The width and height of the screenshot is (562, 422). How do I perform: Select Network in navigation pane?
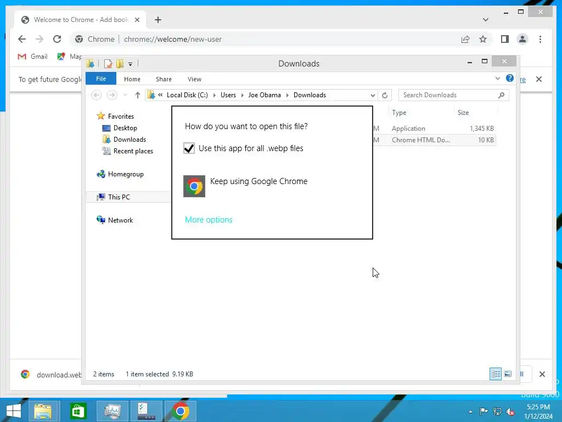point(120,220)
